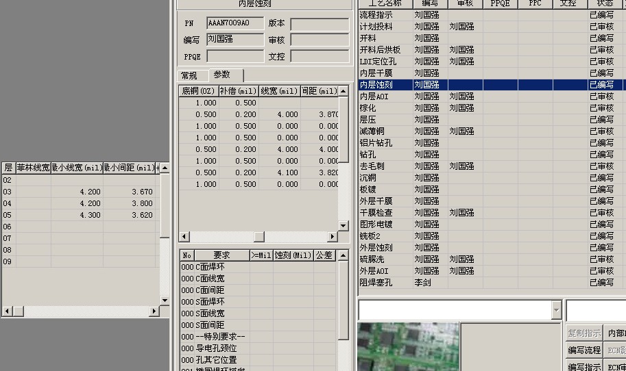The height and width of the screenshot is (371, 626).
Task: Select the 减薄铜 process row
Action: pos(492,131)
